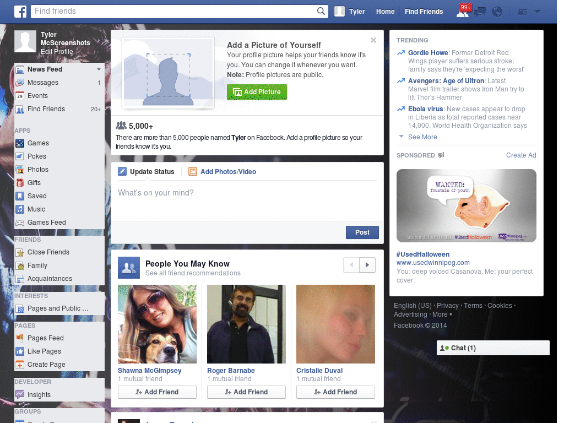Click the Gifts app icon
This screenshot has width=564, height=423.
pyautogui.click(x=20, y=183)
